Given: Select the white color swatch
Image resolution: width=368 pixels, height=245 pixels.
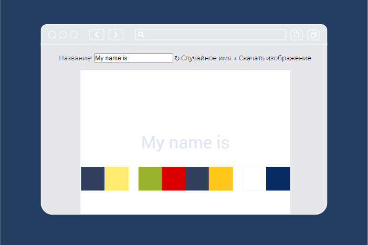Looking at the screenshot, I should [254, 178].
